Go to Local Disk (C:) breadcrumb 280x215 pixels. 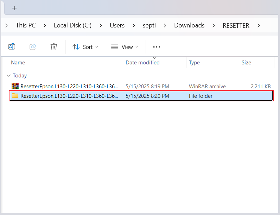pyautogui.click(x=73, y=25)
